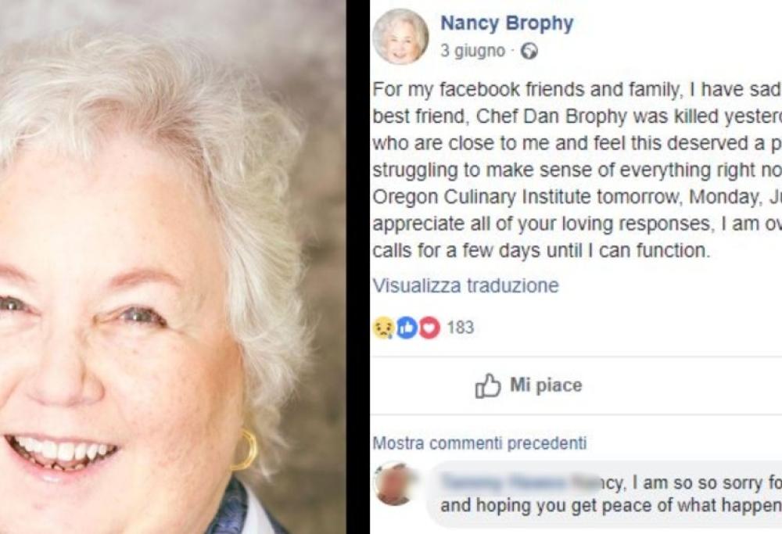The image size is (782, 534).
Task: Click the "3 giugno" post timestamp
Action: coord(472,52)
